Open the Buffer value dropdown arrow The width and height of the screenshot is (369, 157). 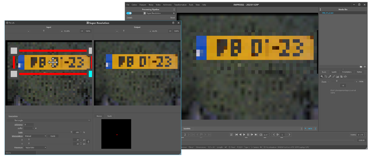click(x=36, y=128)
